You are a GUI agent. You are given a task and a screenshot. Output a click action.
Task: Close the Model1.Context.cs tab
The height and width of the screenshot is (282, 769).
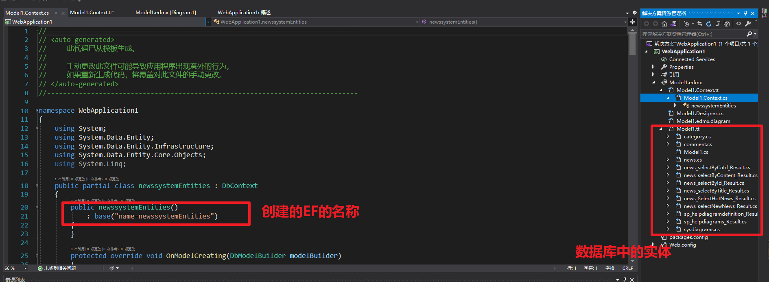click(x=63, y=13)
